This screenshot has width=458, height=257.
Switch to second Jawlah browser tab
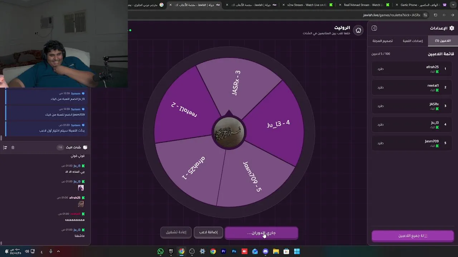(252, 5)
